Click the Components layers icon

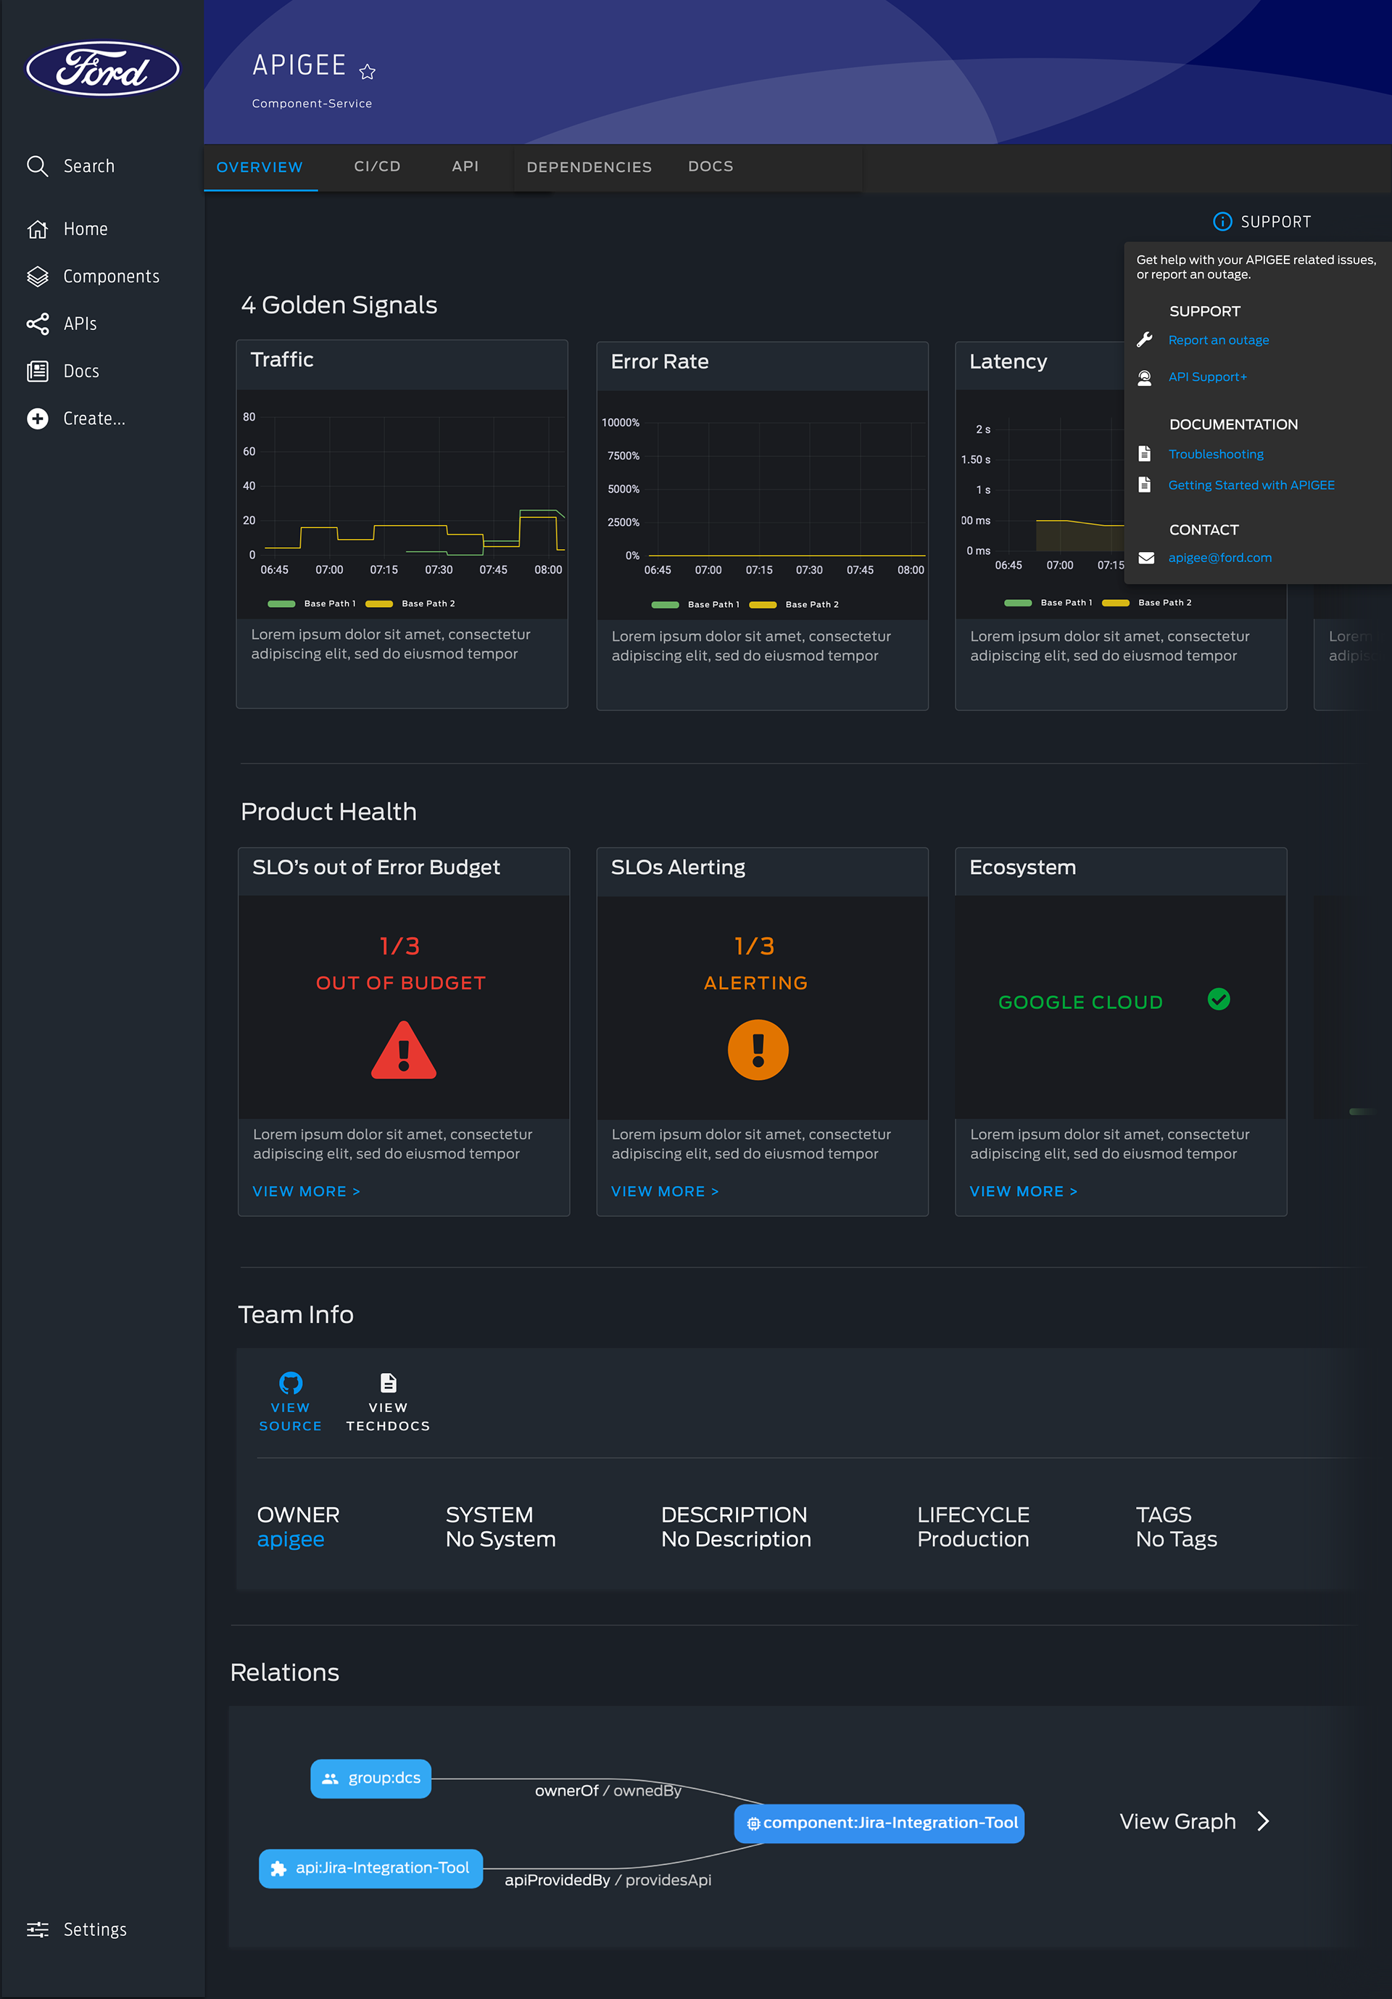38,276
